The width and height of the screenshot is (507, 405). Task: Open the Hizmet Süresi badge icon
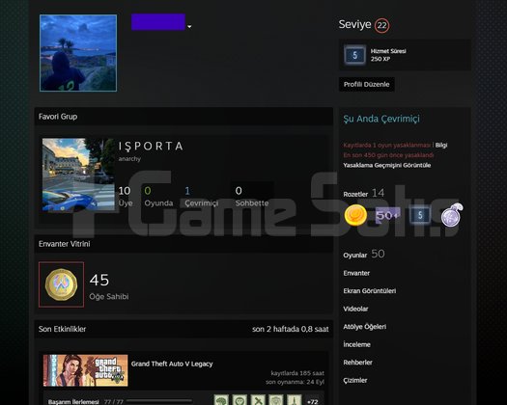354,55
